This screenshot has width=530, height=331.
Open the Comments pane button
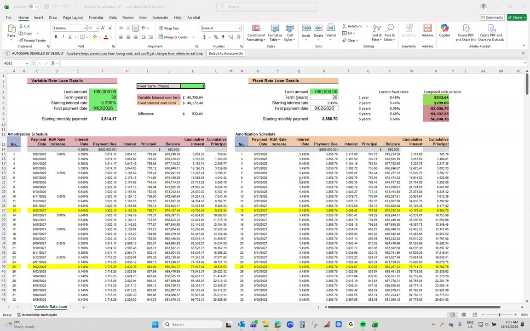[x=492, y=17]
